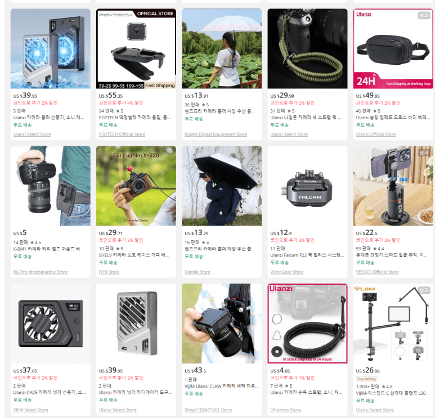Select the 360 phone face-tracking stabilizer image
The image size is (435, 418).
[393, 186]
